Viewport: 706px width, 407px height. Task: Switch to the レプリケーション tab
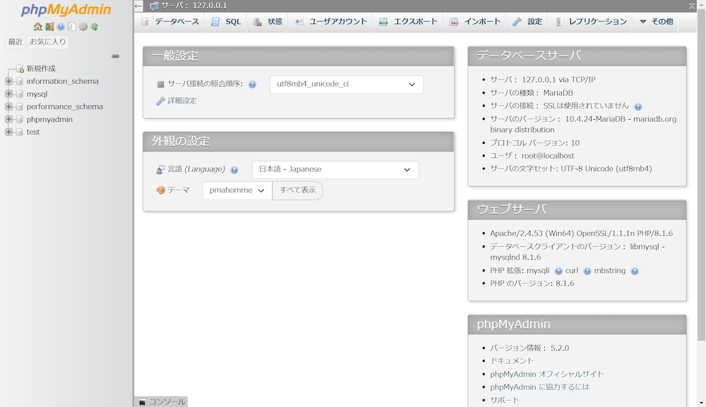tap(590, 22)
